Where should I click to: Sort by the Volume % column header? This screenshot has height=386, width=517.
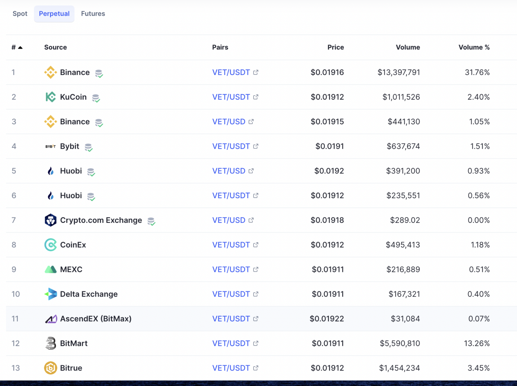point(474,47)
